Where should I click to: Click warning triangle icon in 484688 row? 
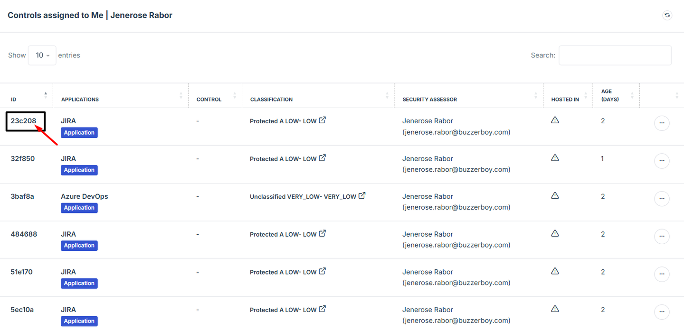point(555,233)
